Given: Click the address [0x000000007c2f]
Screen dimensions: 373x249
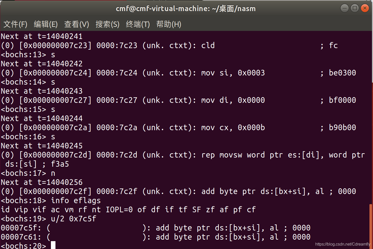Looking at the screenshot, I should pos(55,191).
